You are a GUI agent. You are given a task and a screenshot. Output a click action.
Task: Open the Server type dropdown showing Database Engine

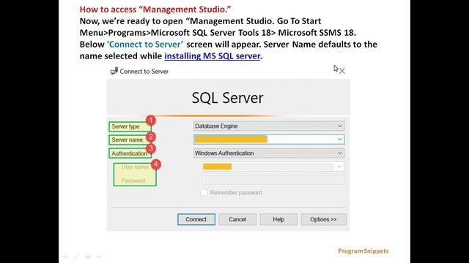click(269, 126)
